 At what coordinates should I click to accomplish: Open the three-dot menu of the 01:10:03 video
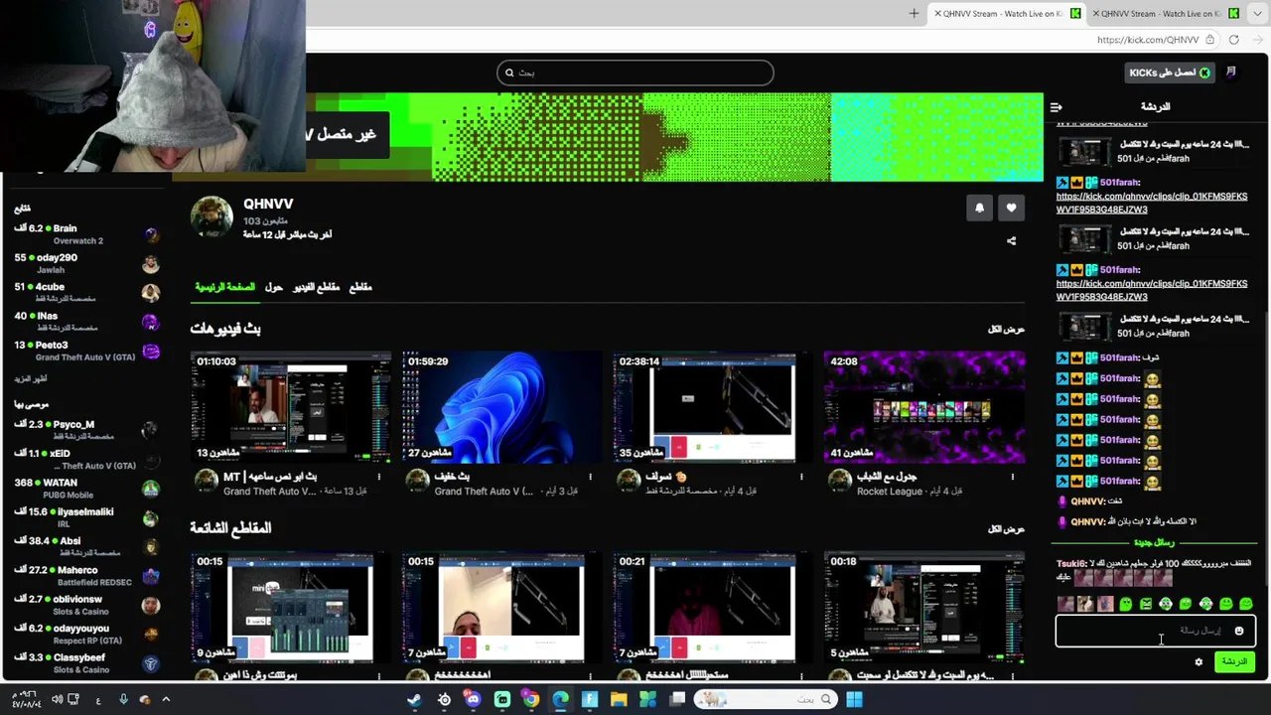pos(378,477)
